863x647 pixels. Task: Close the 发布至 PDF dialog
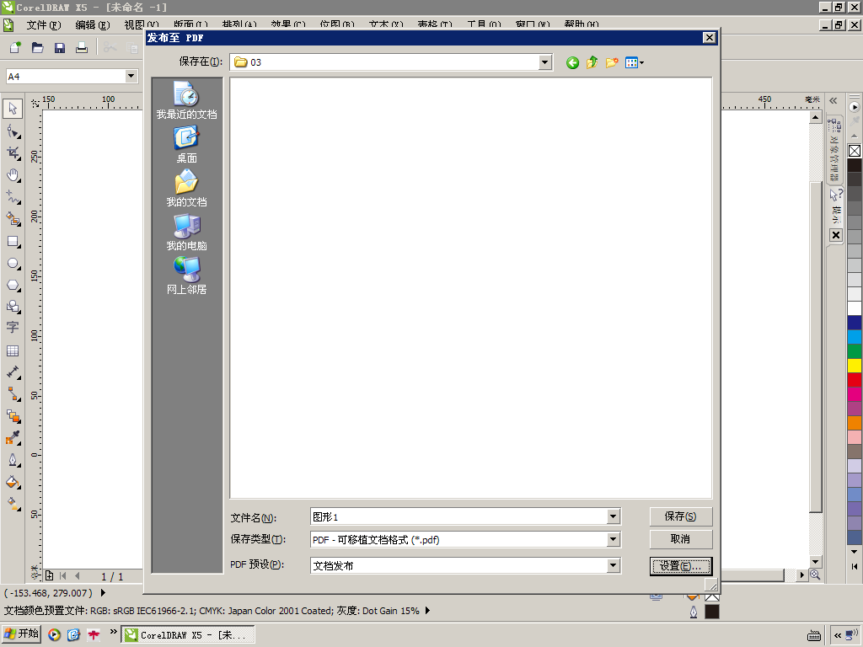click(x=710, y=37)
